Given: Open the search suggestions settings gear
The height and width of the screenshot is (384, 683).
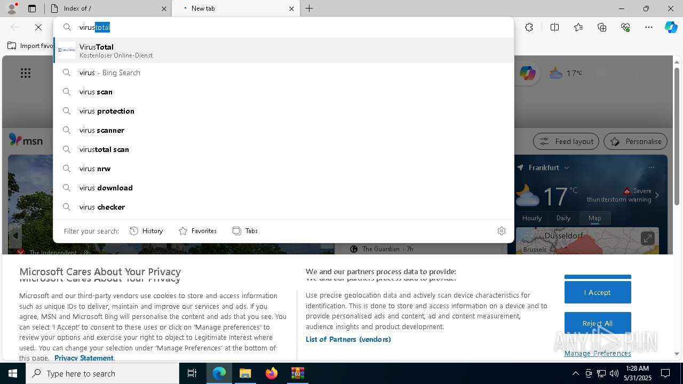Looking at the screenshot, I should coord(502,231).
